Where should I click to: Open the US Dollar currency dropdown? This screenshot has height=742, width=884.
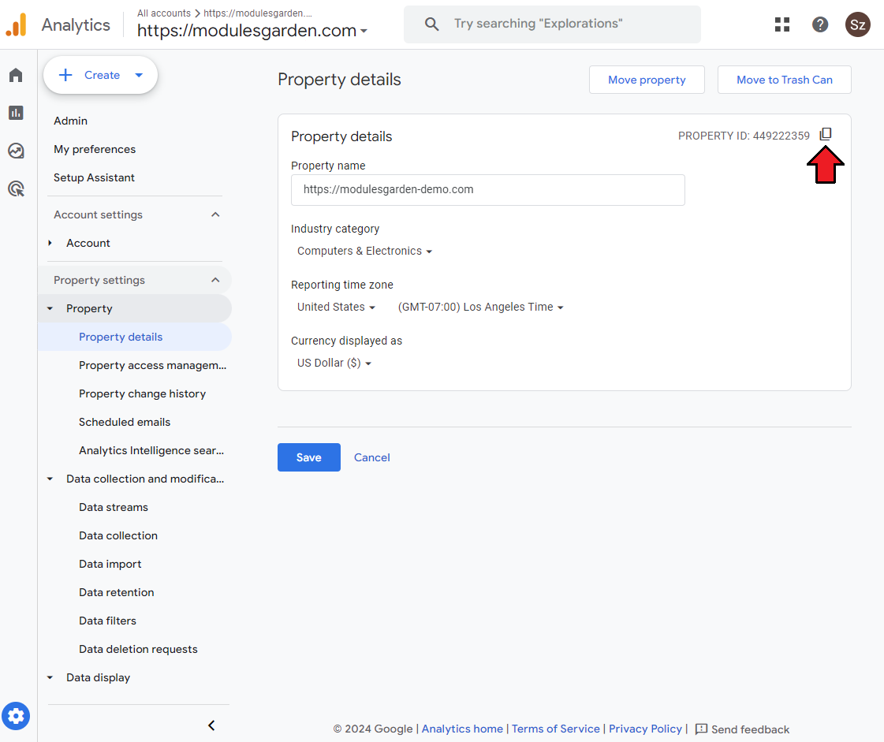coord(334,363)
